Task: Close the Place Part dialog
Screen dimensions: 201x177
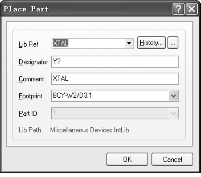Action: point(191,9)
